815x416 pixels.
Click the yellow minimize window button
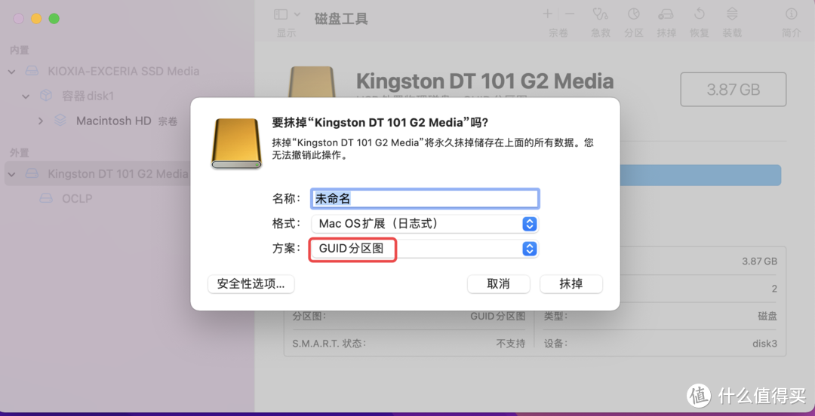click(36, 19)
